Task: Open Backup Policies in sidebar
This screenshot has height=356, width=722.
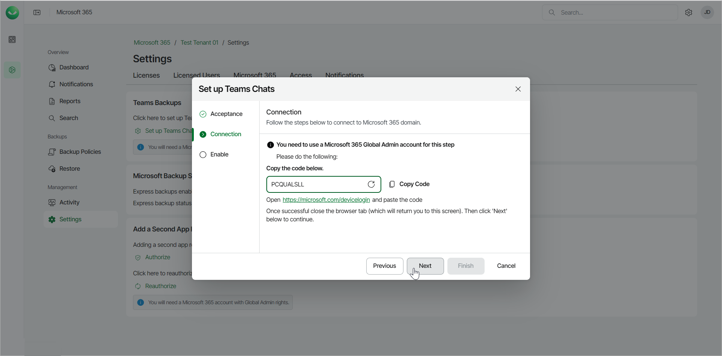Action: pos(80,152)
